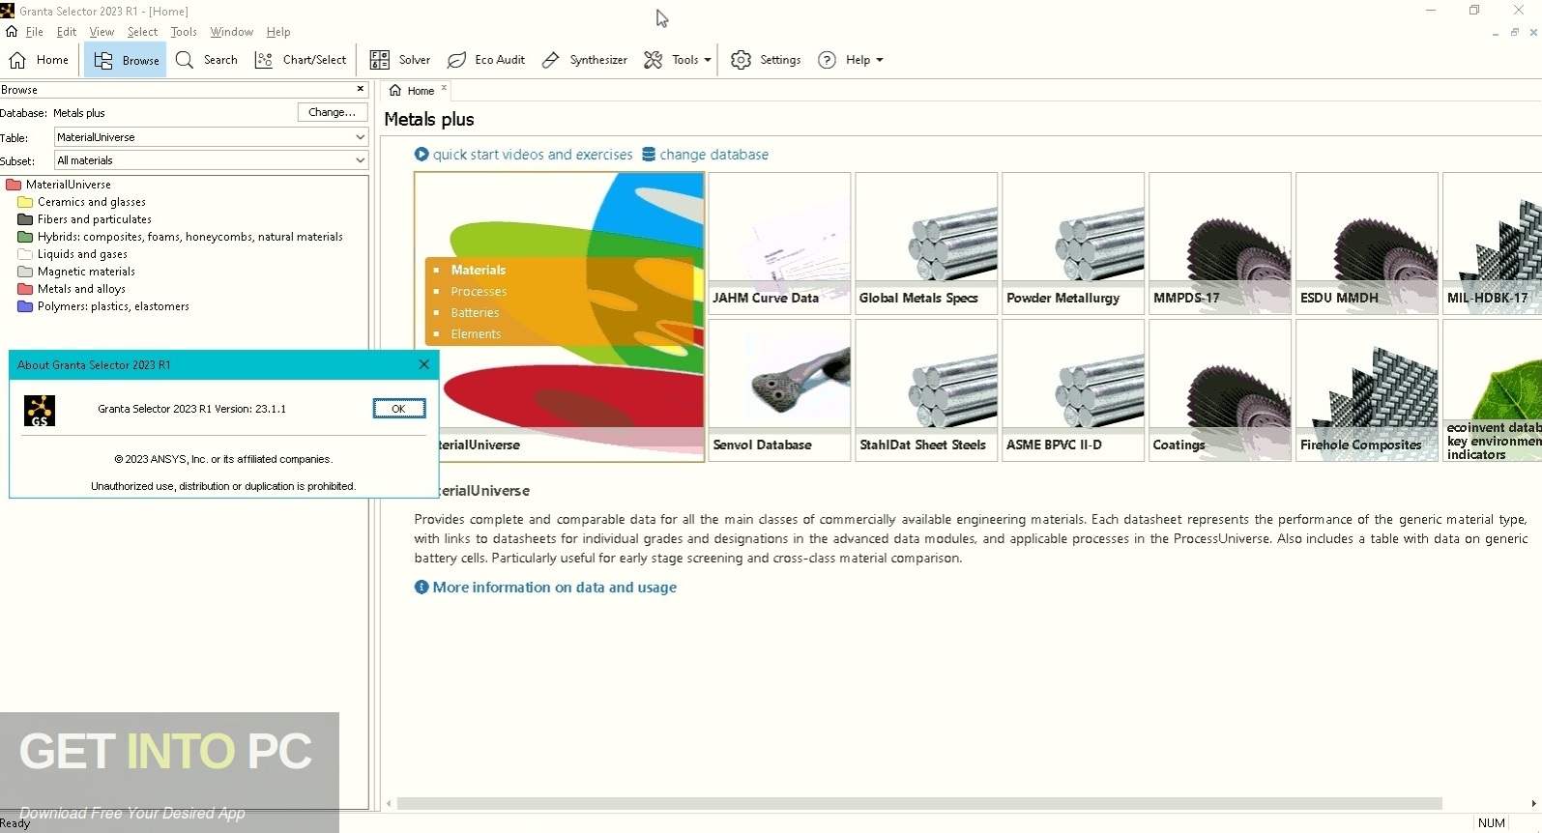1542x833 pixels.
Task: Open the Help toolbar dropdown
Action: pyautogui.click(x=851, y=60)
